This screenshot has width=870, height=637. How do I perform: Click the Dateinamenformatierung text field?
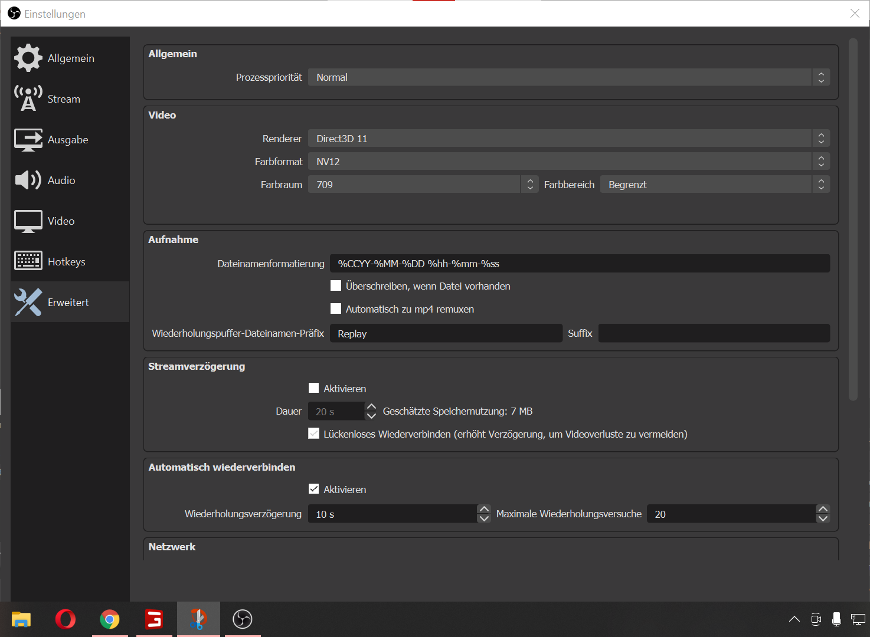pos(579,264)
